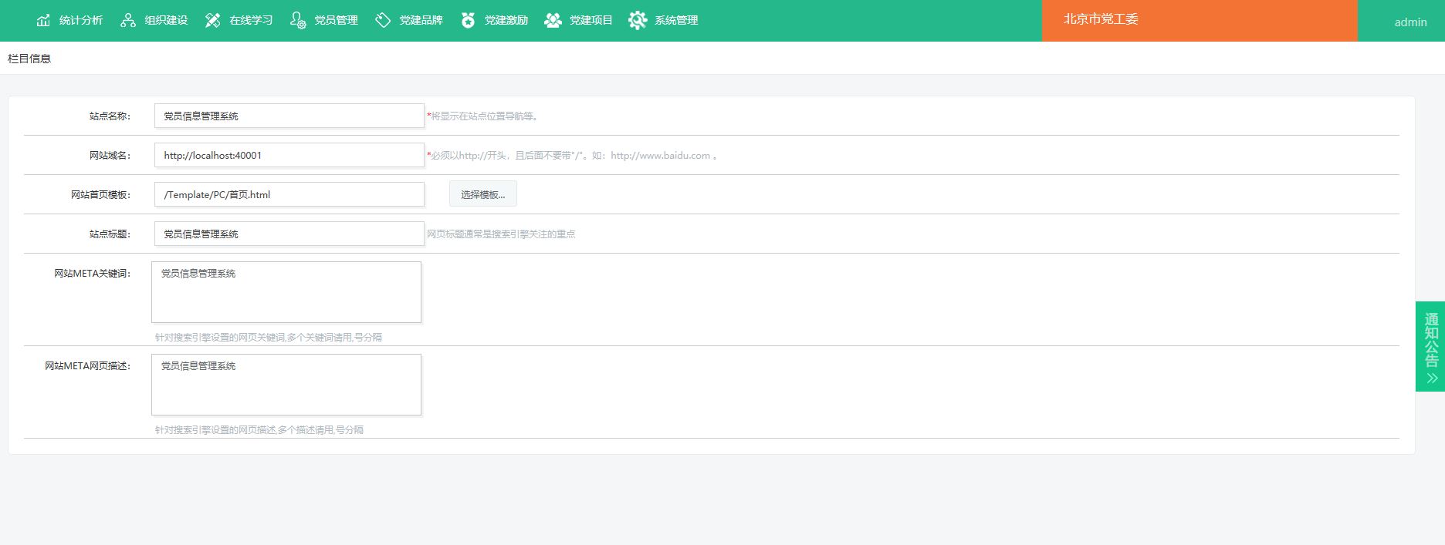Expand the 通知公告 side panel
This screenshot has width=1445, height=545.
pos(1430,346)
